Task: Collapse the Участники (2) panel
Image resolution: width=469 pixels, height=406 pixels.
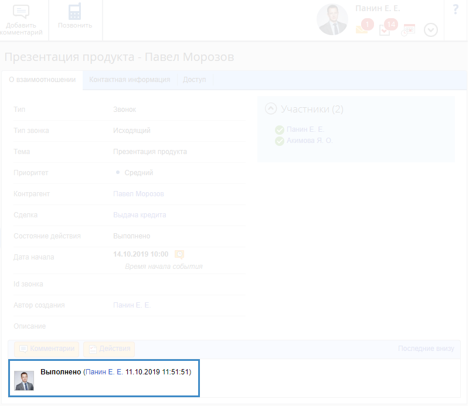Action: tap(271, 108)
